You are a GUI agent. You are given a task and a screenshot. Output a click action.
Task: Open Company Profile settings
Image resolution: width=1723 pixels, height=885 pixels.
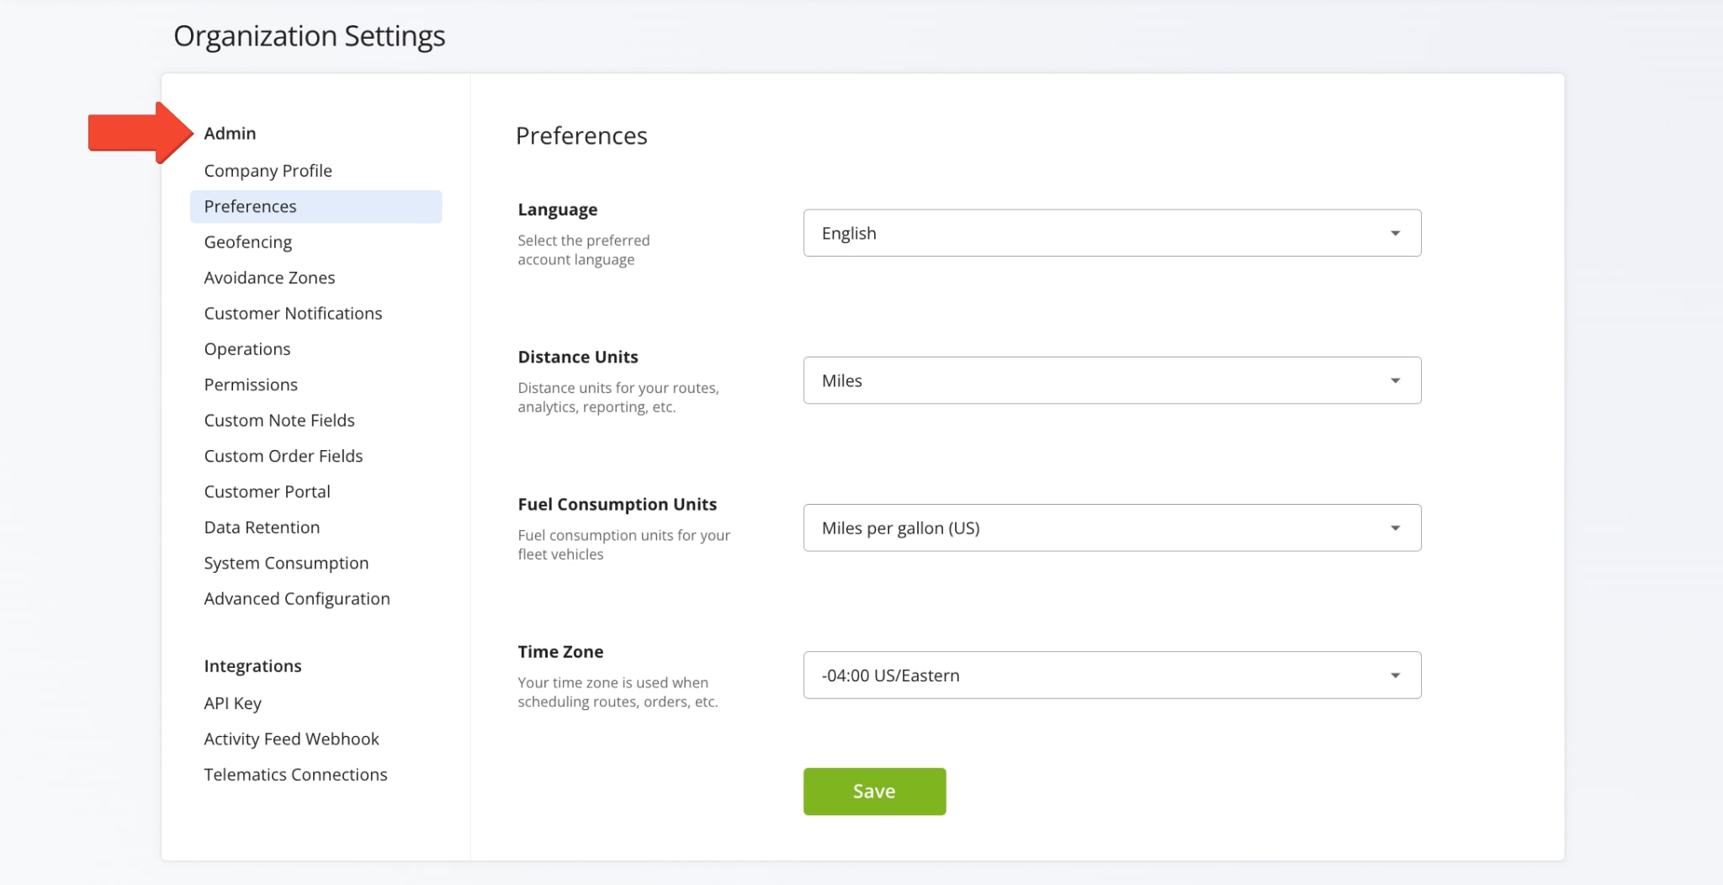[268, 171]
